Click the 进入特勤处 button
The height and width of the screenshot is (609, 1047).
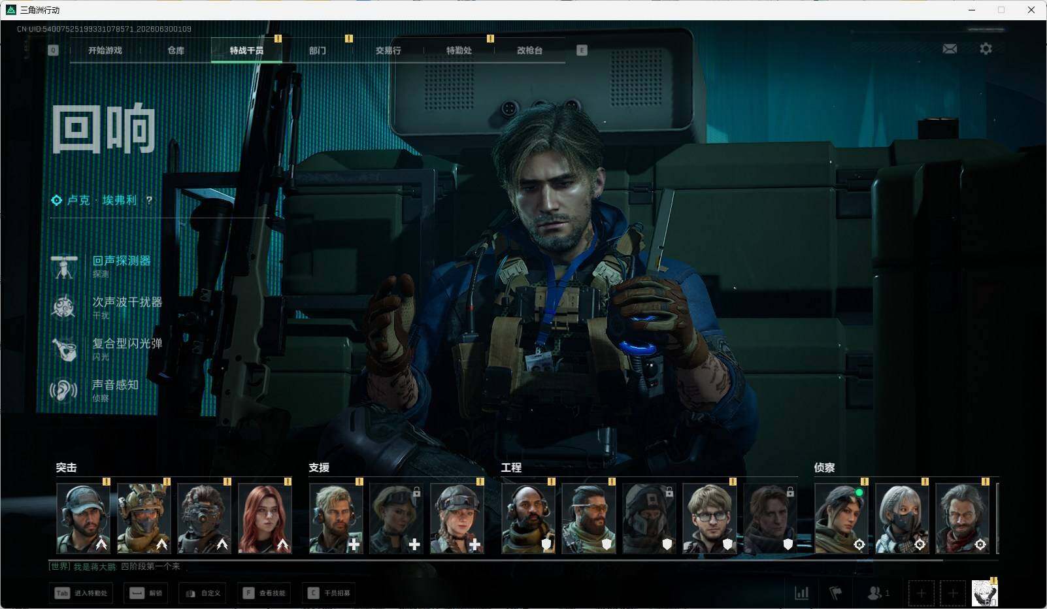point(81,593)
